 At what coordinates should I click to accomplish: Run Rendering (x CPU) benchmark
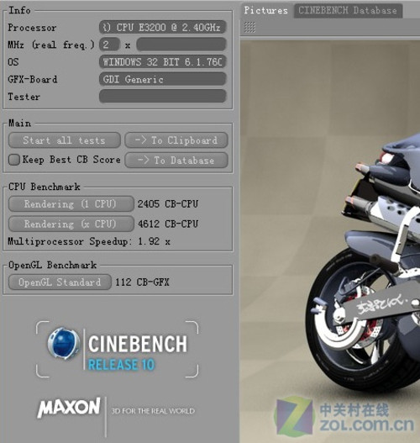coord(71,224)
